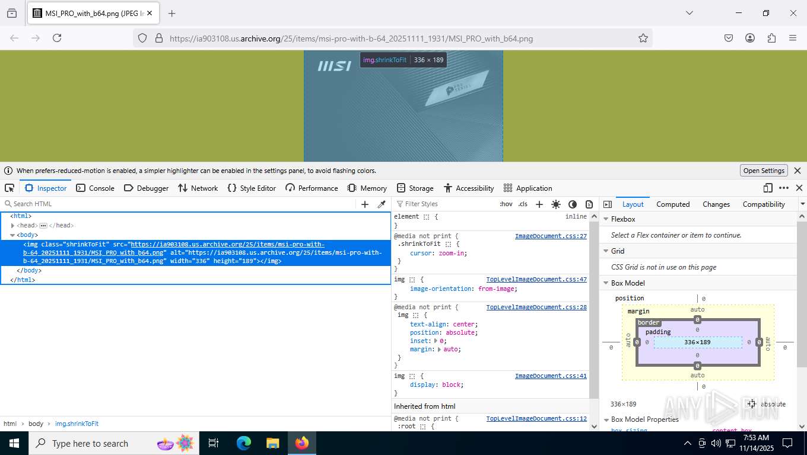
Task: Close the developer tools panel
Action: [x=799, y=188]
